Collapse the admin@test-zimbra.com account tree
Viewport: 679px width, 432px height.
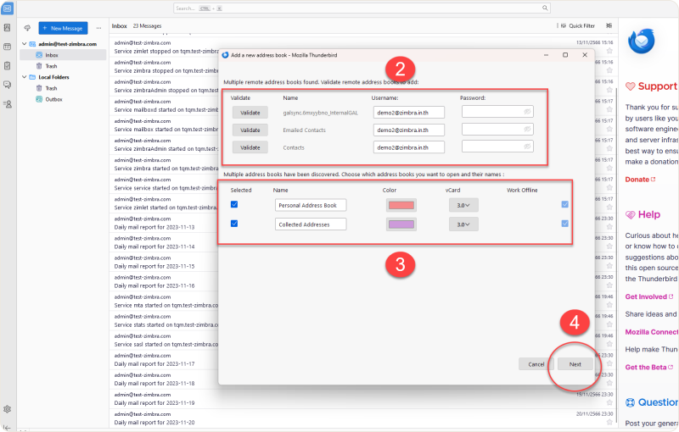pos(25,44)
